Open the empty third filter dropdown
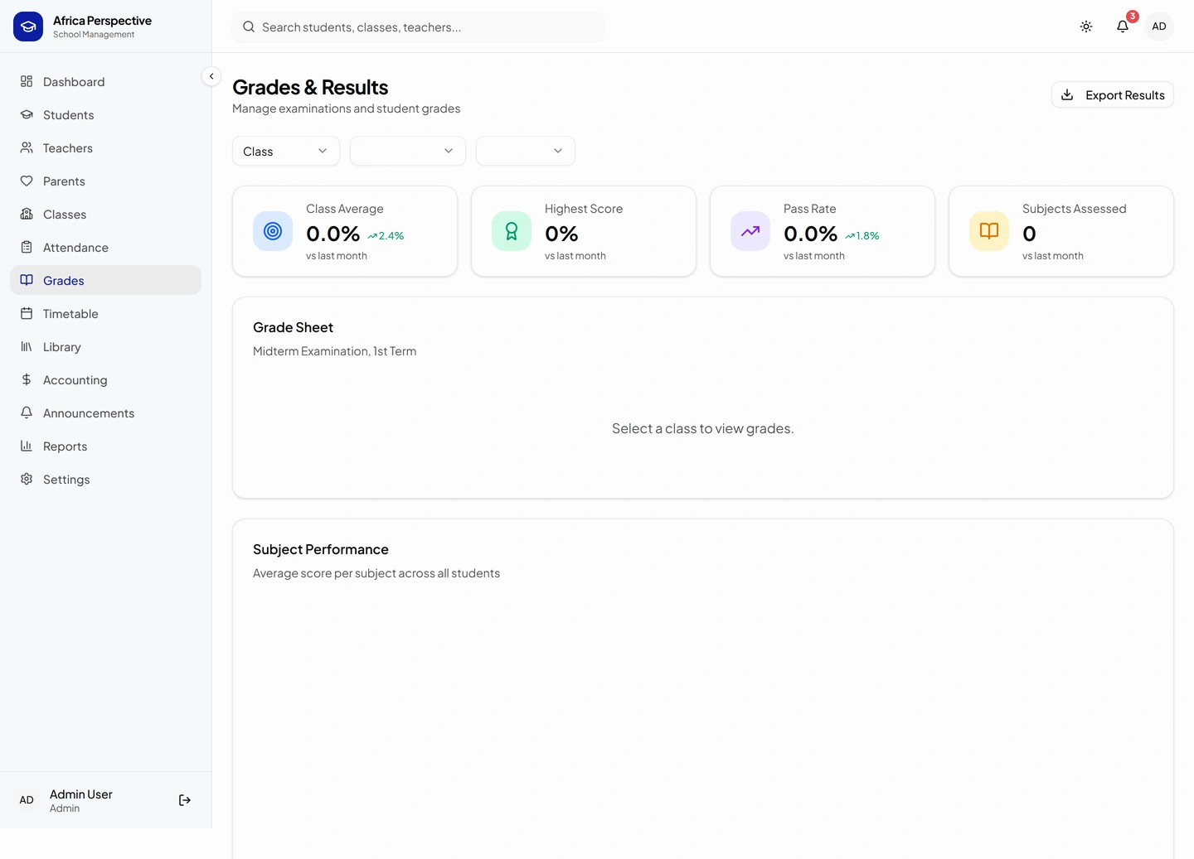This screenshot has height=859, width=1194. point(526,151)
